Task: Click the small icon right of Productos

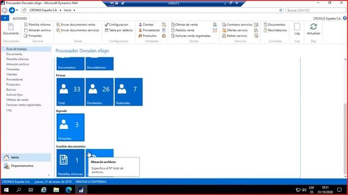Action: coord(164,36)
